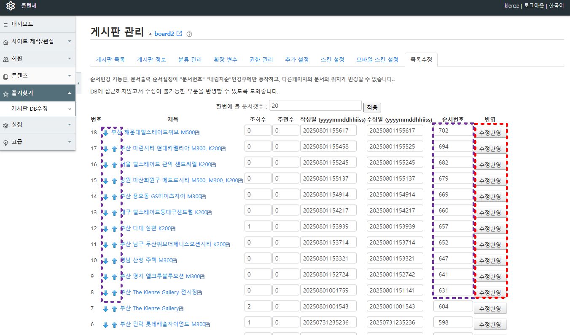This screenshot has width=570, height=335.
Task: Switch to 확장 변수 tab
Action: 226,60
